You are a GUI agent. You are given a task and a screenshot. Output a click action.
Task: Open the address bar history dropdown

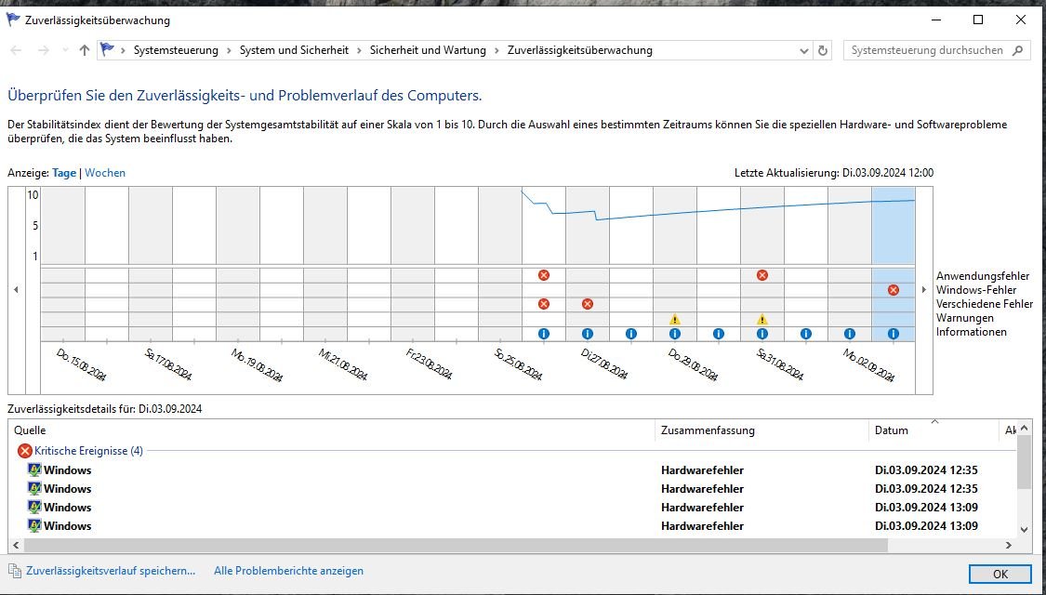coord(804,50)
